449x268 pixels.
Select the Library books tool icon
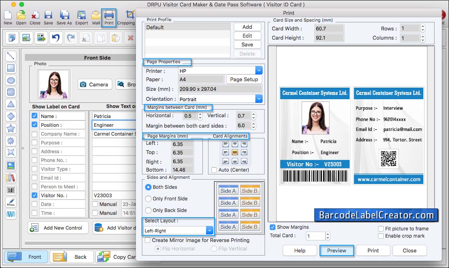pyautogui.click(x=10, y=178)
